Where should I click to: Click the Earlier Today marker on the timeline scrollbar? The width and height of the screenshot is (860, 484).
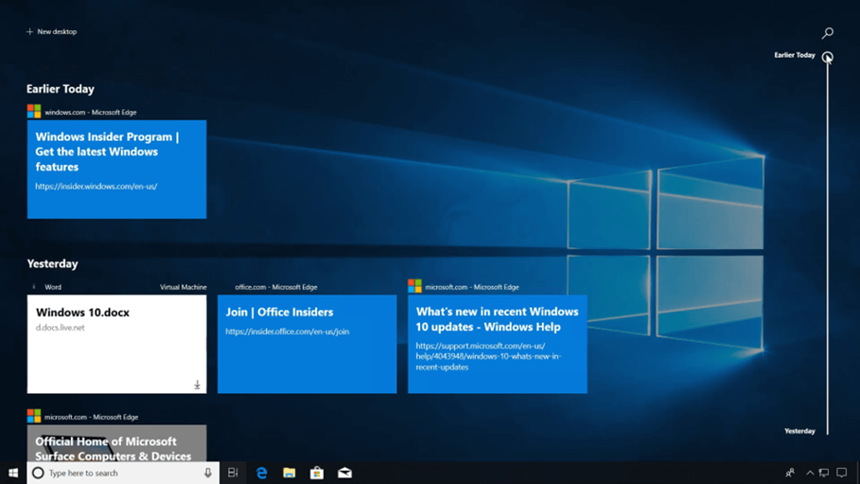click(827, 56)
